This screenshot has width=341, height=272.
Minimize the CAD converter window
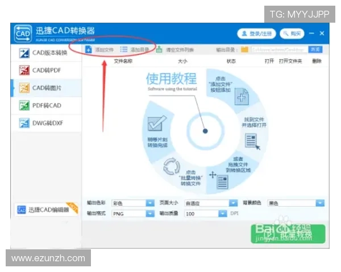(x=311, y=33)
